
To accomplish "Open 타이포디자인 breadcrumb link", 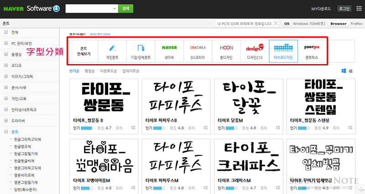I will pyautogui.click(x=100, y=35).
